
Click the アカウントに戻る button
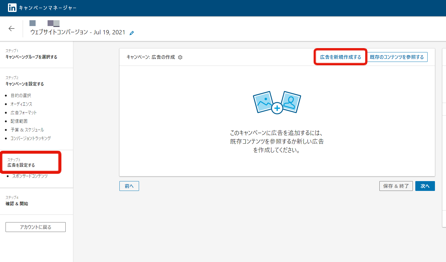36,227
